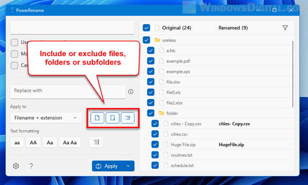
Task: Click the file icon in Original header
Action: (157, 28)
